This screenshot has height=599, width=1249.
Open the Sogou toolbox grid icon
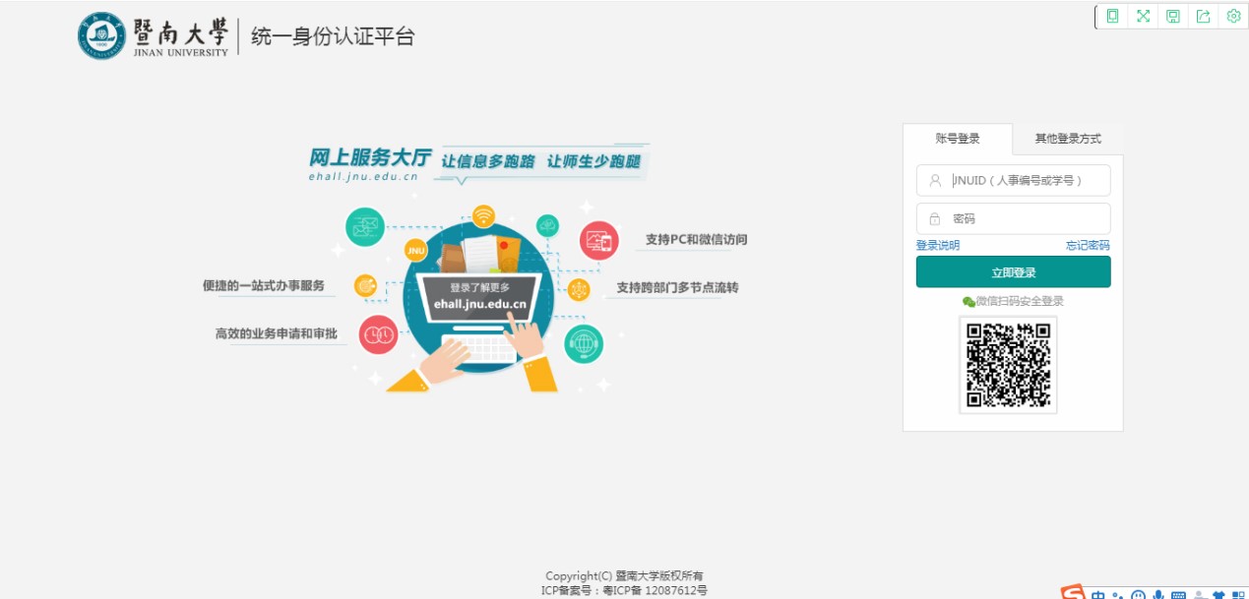click(x=1237, y=595)
